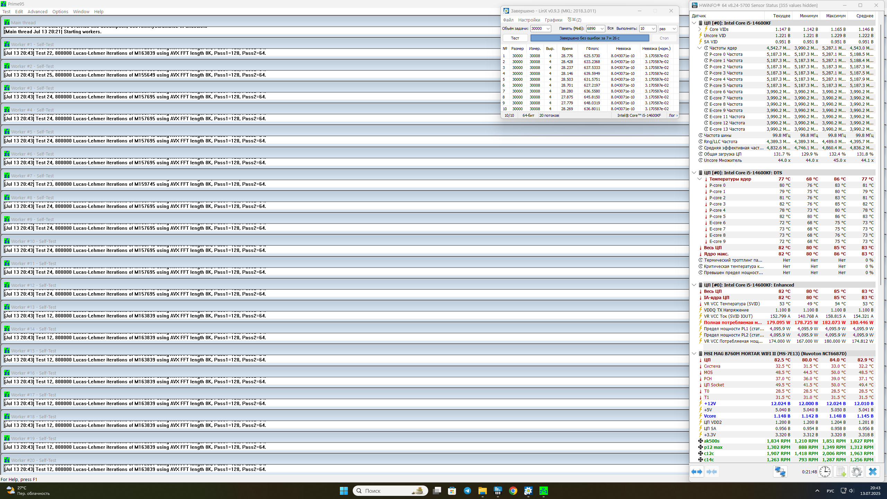Collapse the Частоты ядер group
This screenshot has height=499, width=887.
coord(700,48)
